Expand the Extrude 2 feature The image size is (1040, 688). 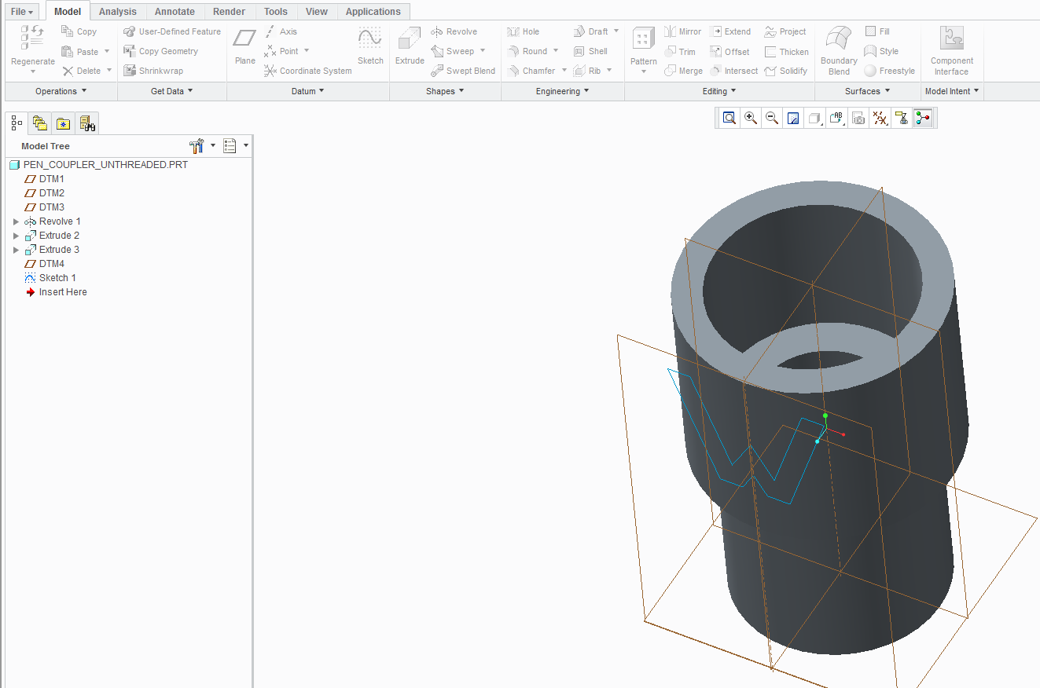(x=16, y=236)
